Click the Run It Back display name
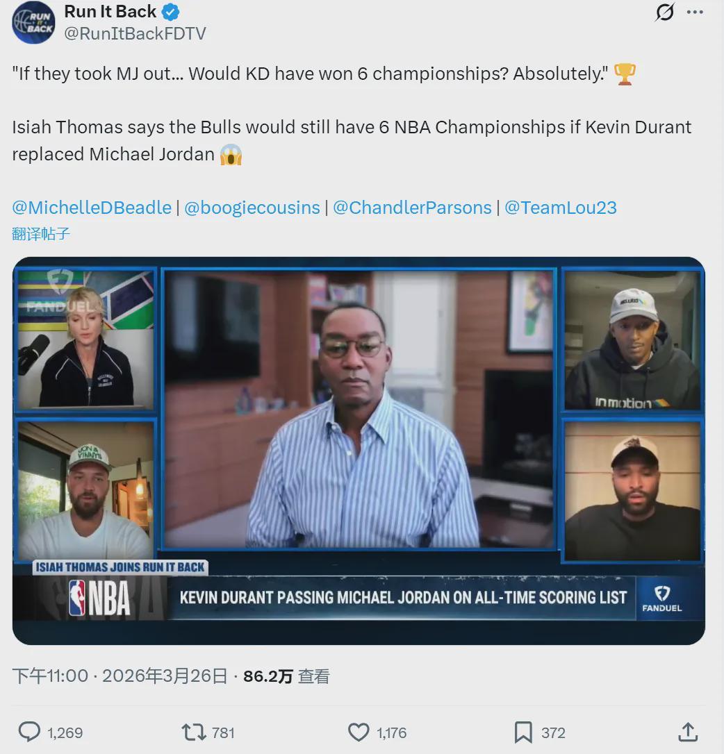The image size is (724, 754). (110, 12)
